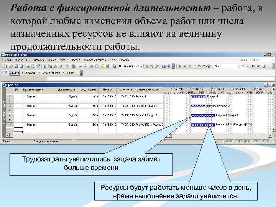This screenshot has height=207, width=276.
Task: Open the Справка menu
Action: [x=124, y=60]
